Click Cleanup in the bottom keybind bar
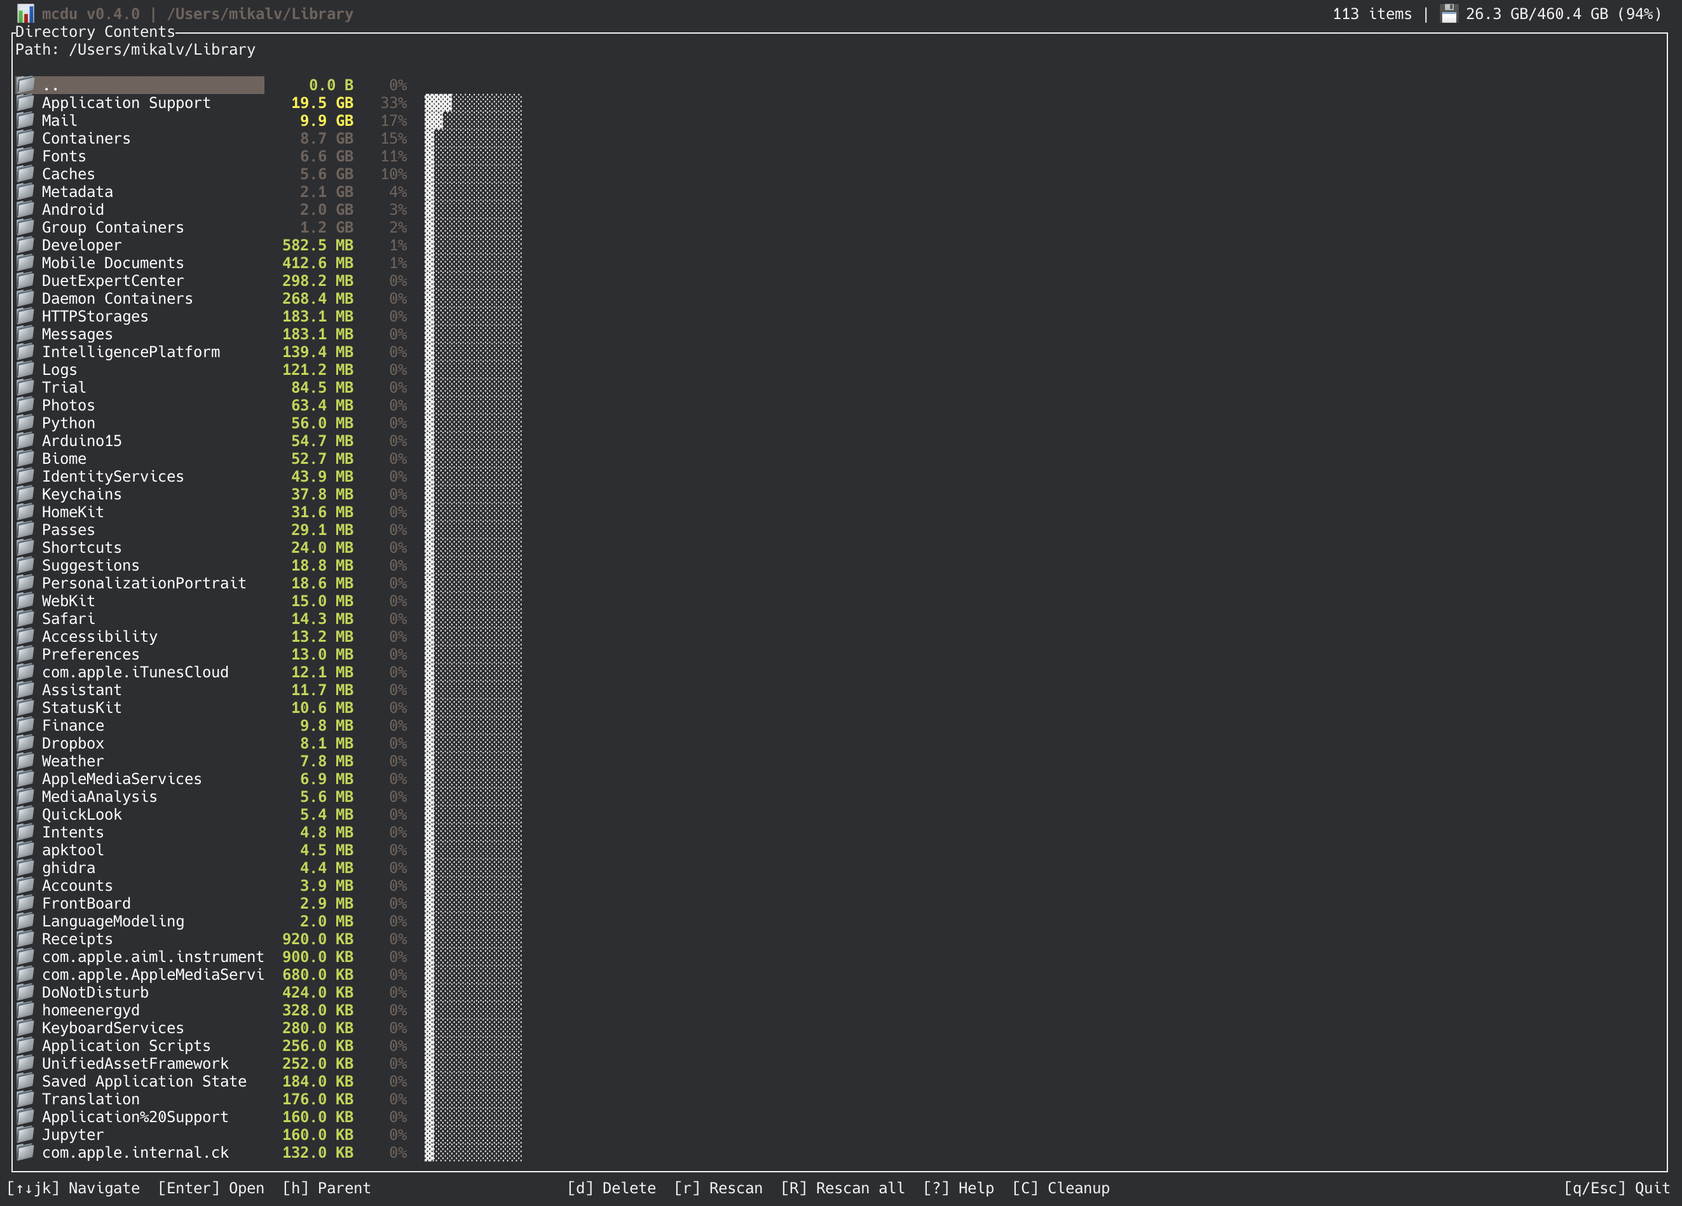 (1060, 1188)
